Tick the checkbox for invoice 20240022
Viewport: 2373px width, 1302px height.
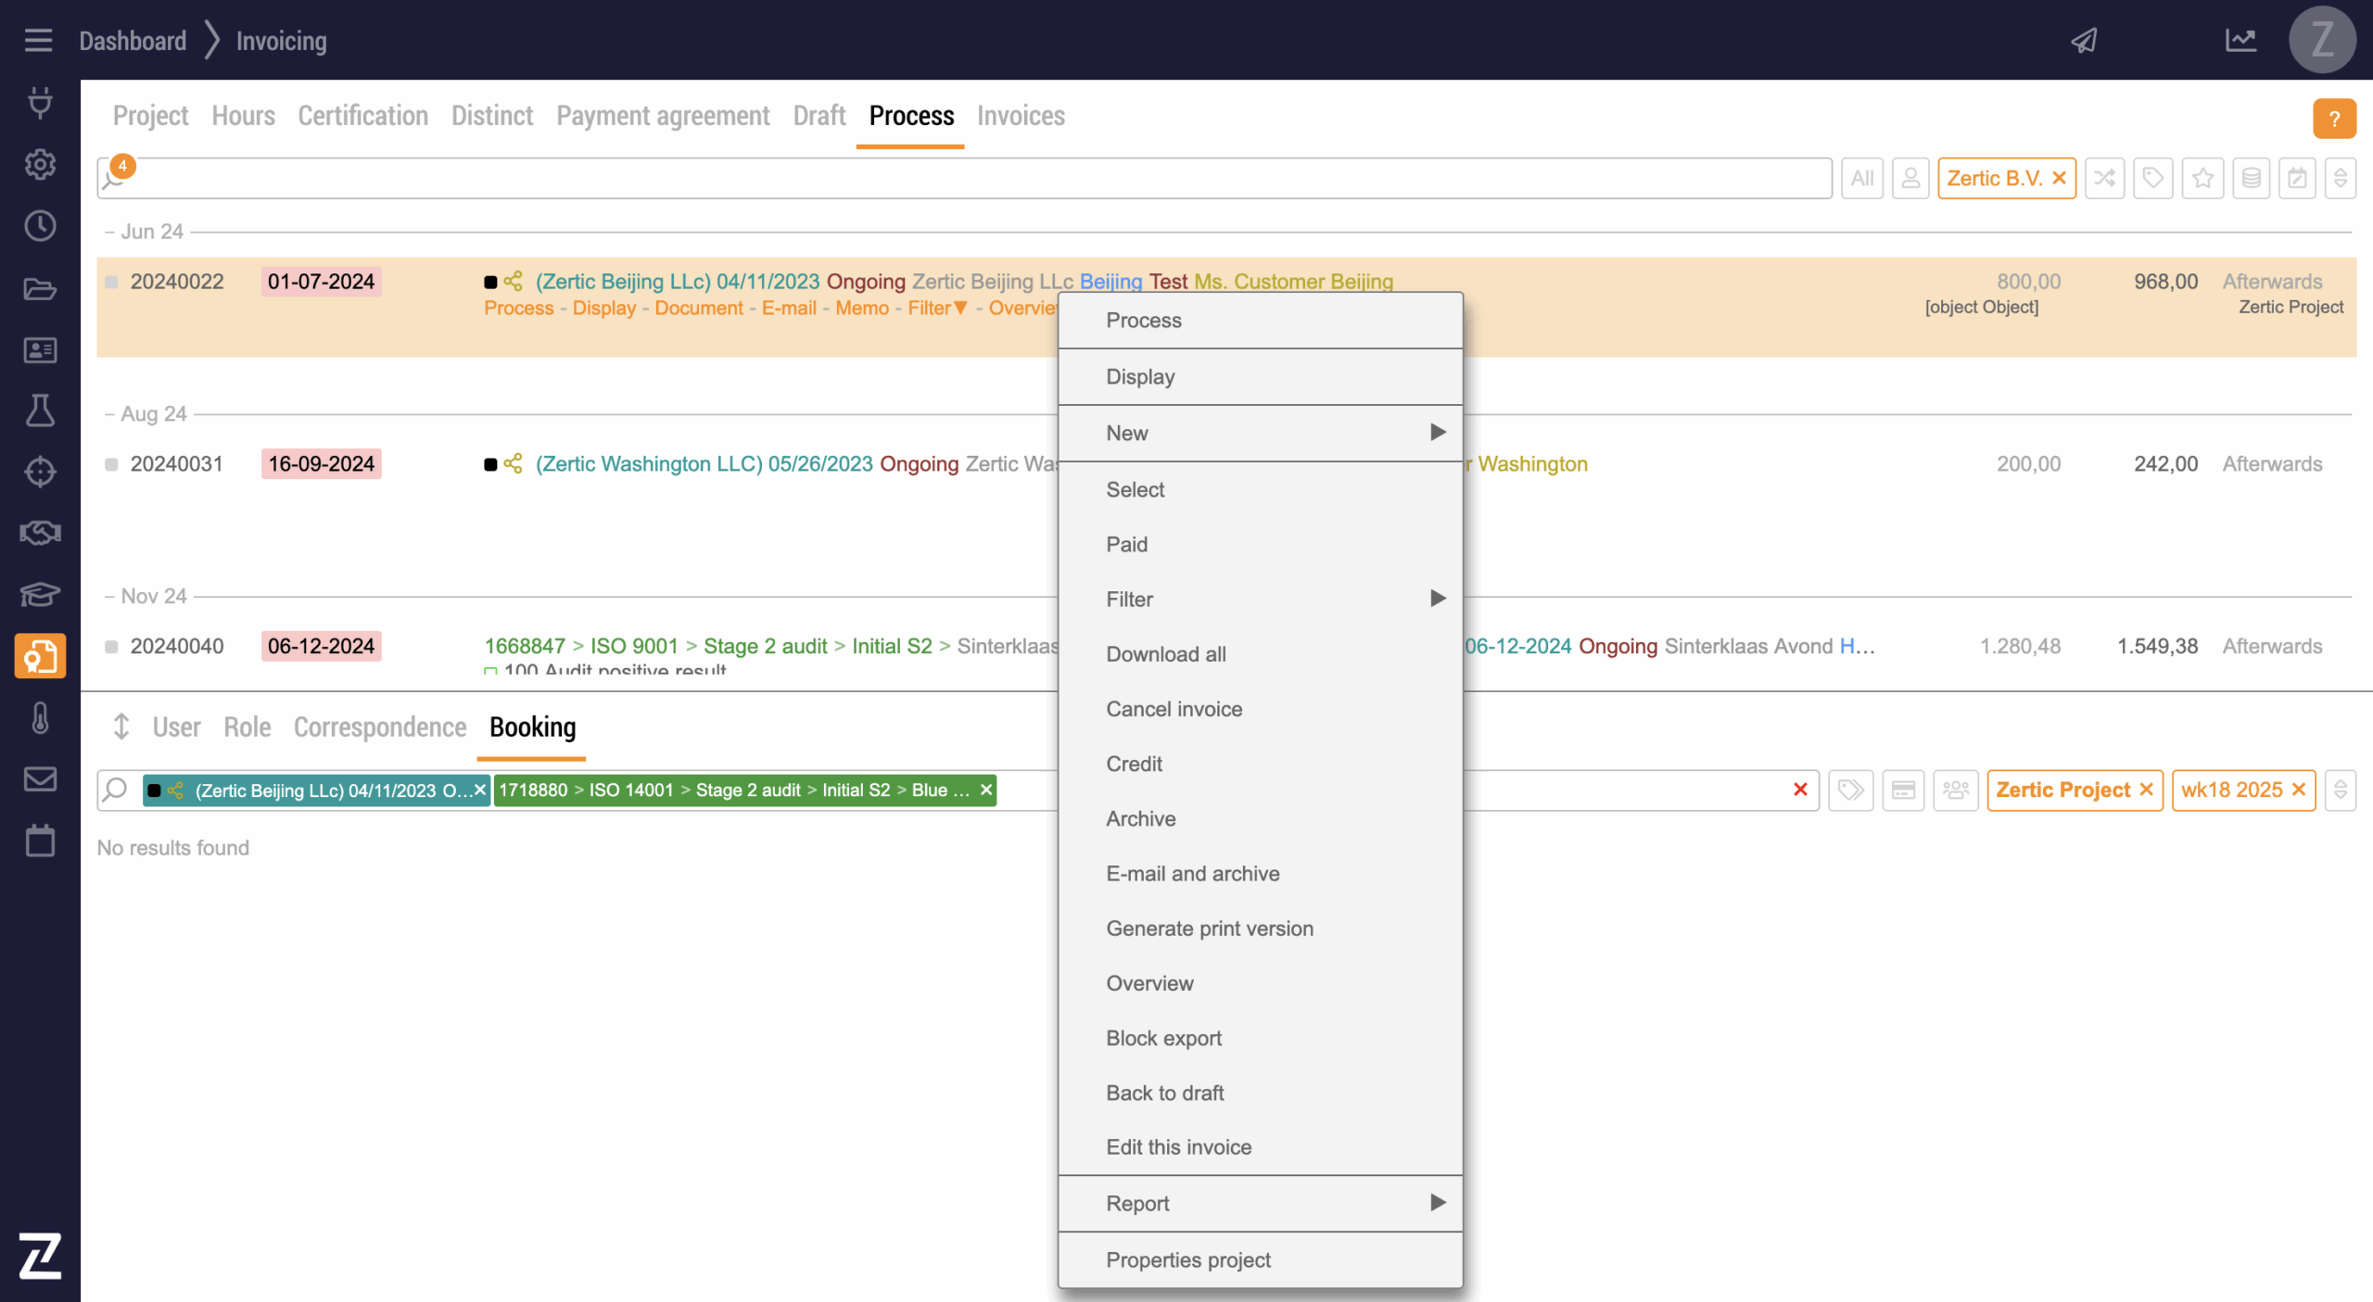111,282
